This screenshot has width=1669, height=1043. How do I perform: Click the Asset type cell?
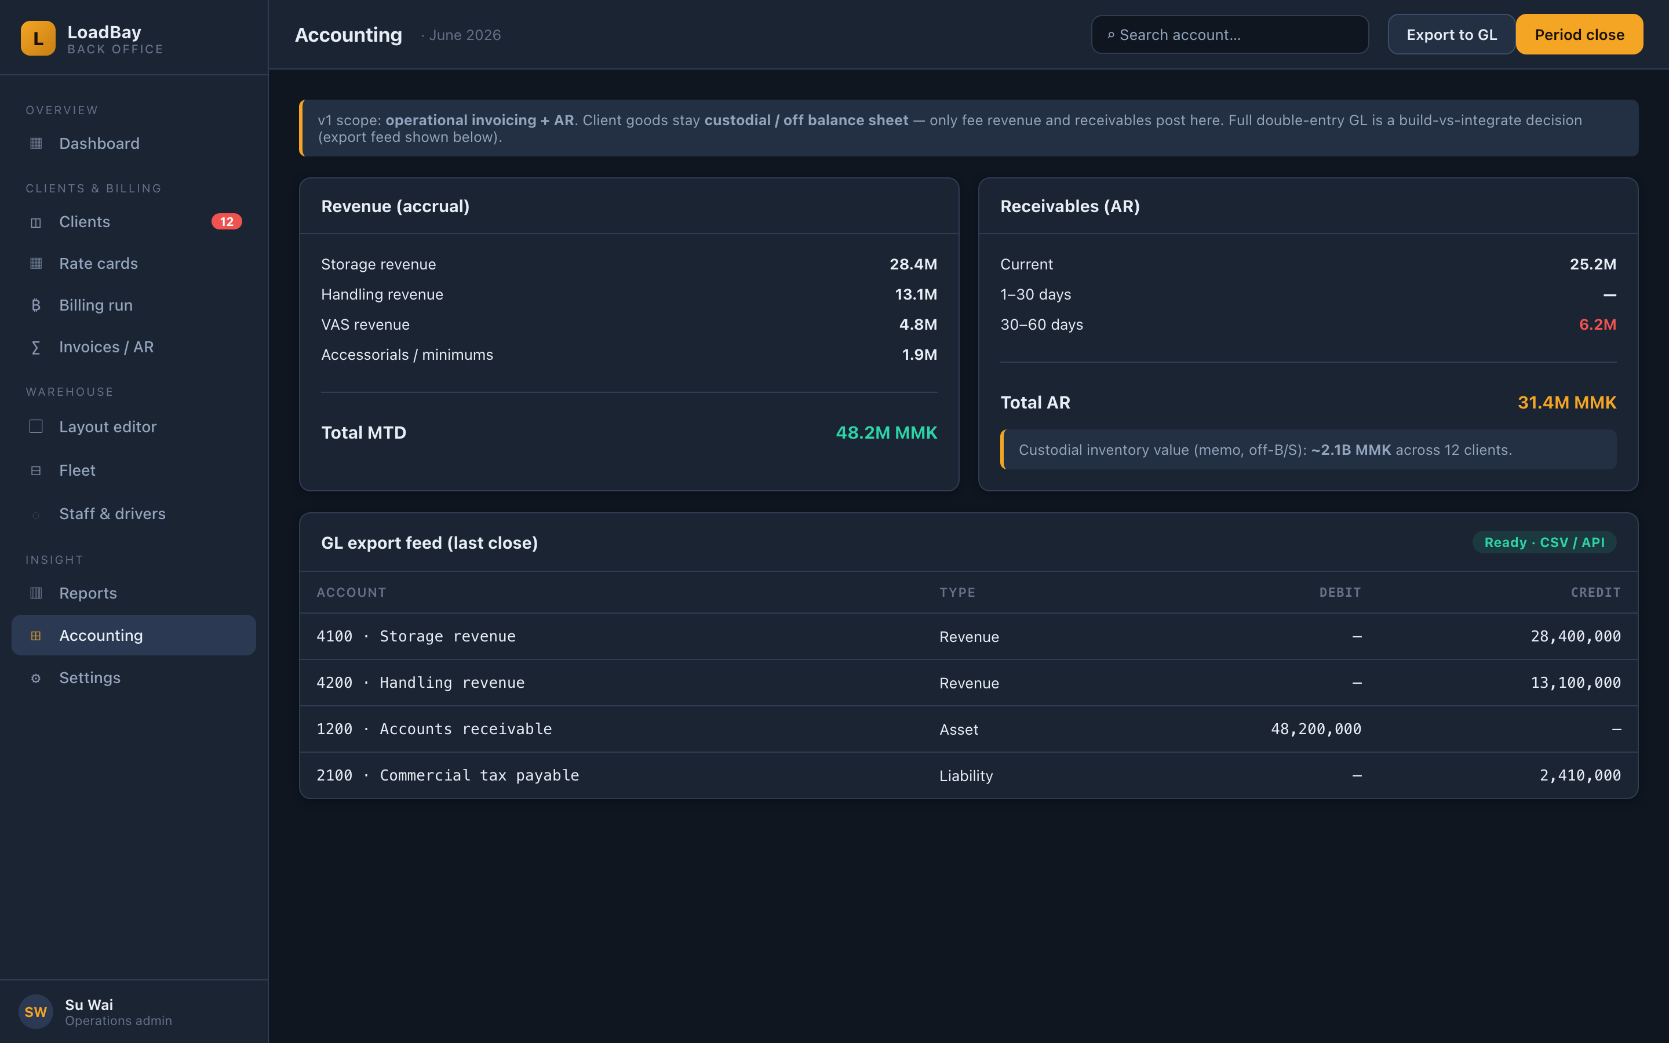coord(959,729)
